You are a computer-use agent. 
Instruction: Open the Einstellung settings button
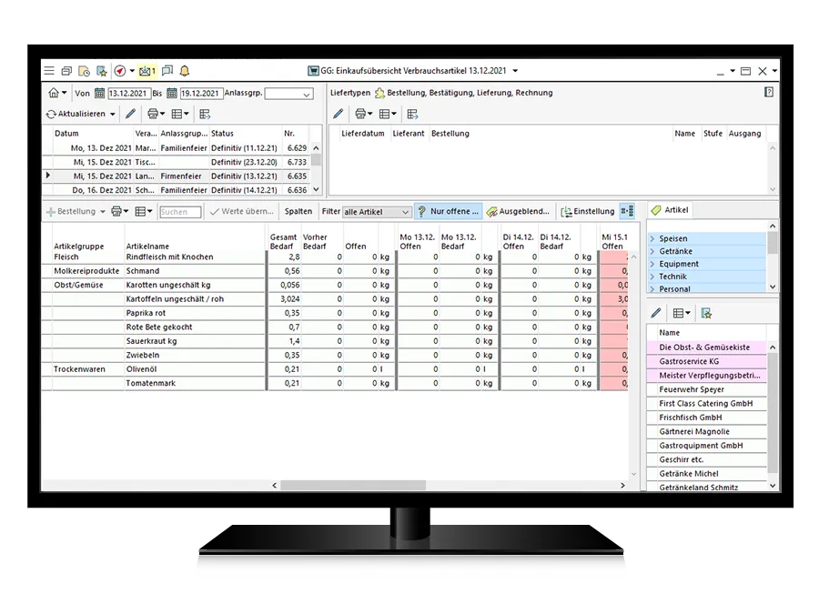click(587, 211)
